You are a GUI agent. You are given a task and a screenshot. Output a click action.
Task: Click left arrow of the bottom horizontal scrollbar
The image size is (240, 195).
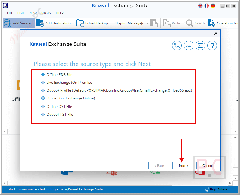[x=5, y=183]
